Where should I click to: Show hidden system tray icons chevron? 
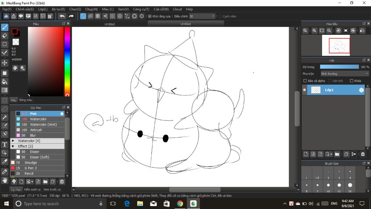pos(285,204)
